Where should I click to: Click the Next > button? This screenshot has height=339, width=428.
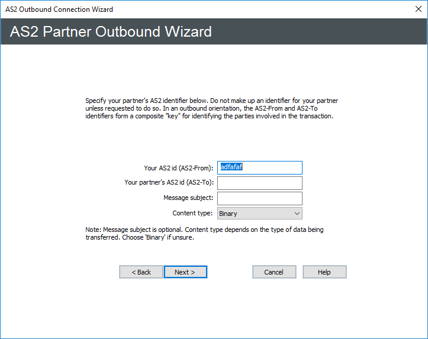tap(185, 272)
